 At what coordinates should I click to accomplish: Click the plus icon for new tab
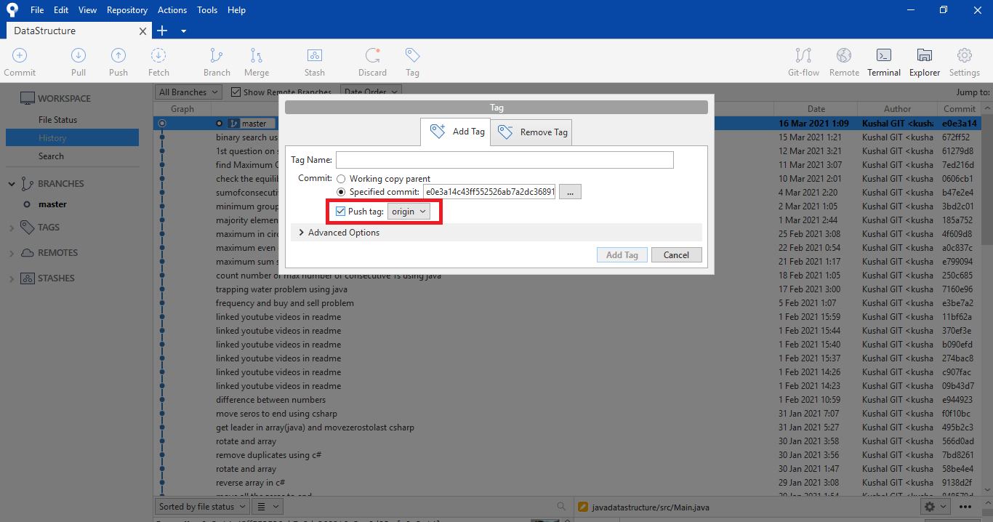[x=162, y=31]
